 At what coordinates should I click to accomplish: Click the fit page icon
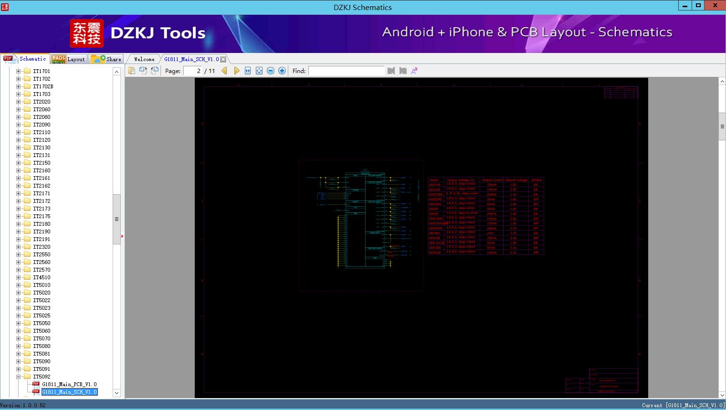pos(259,71)
